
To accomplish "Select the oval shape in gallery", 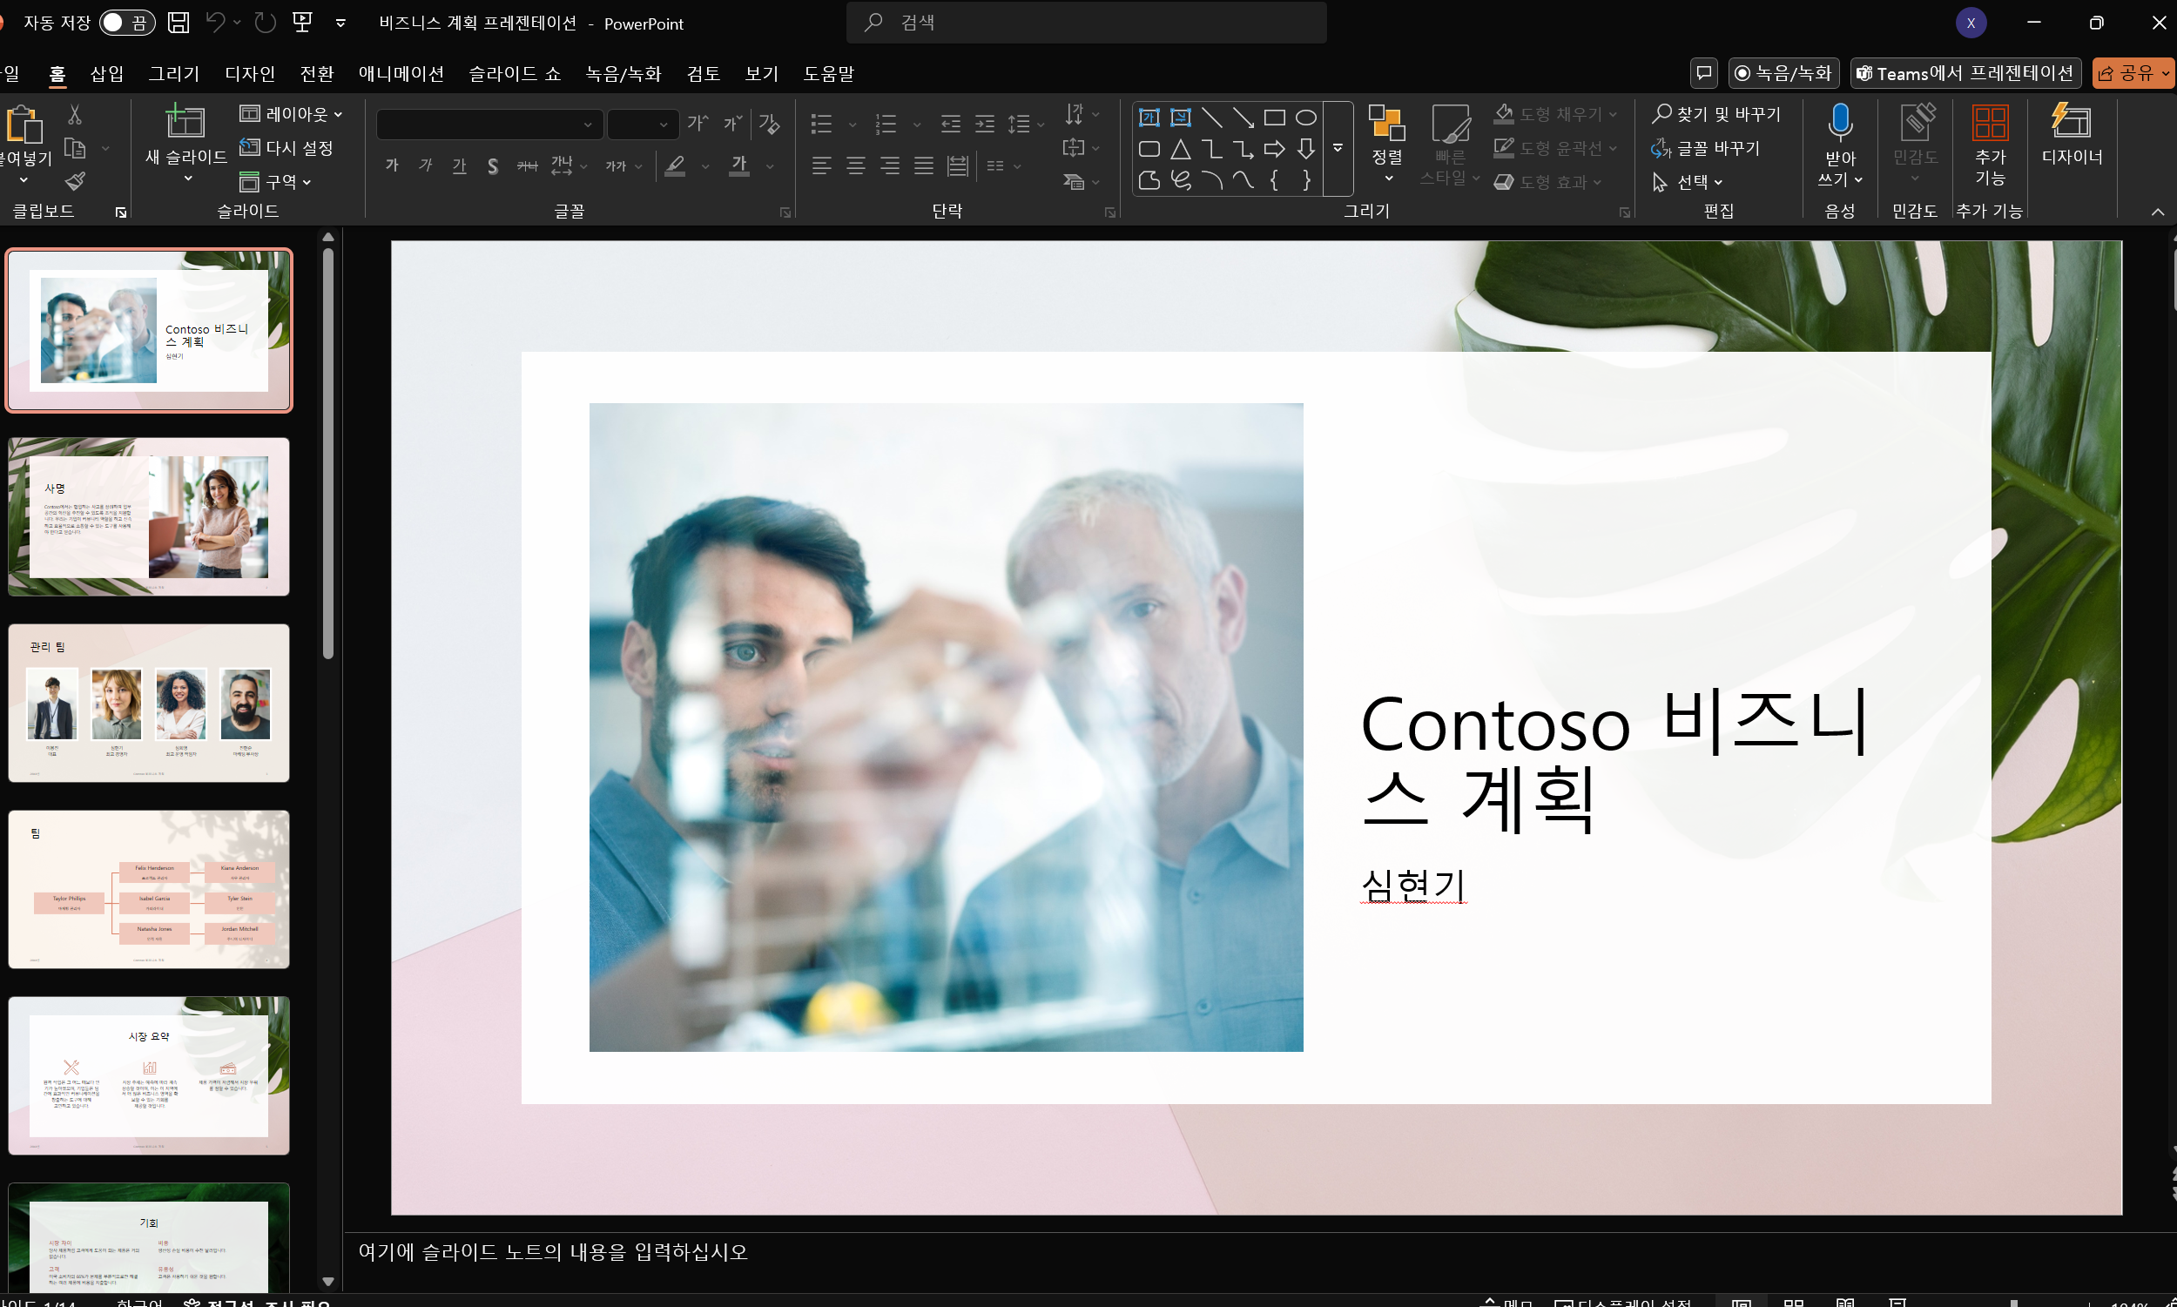I will click(x=1306, y=118).
